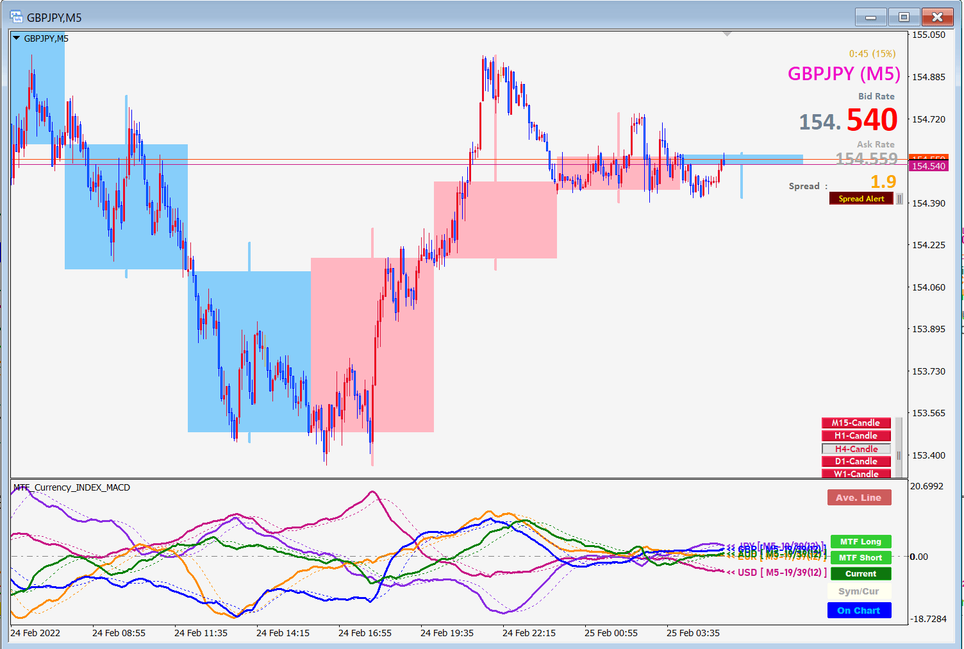964x649 pixels.
Task: Click the 25 Feb 03:35 time axis label
Action: 693,633
